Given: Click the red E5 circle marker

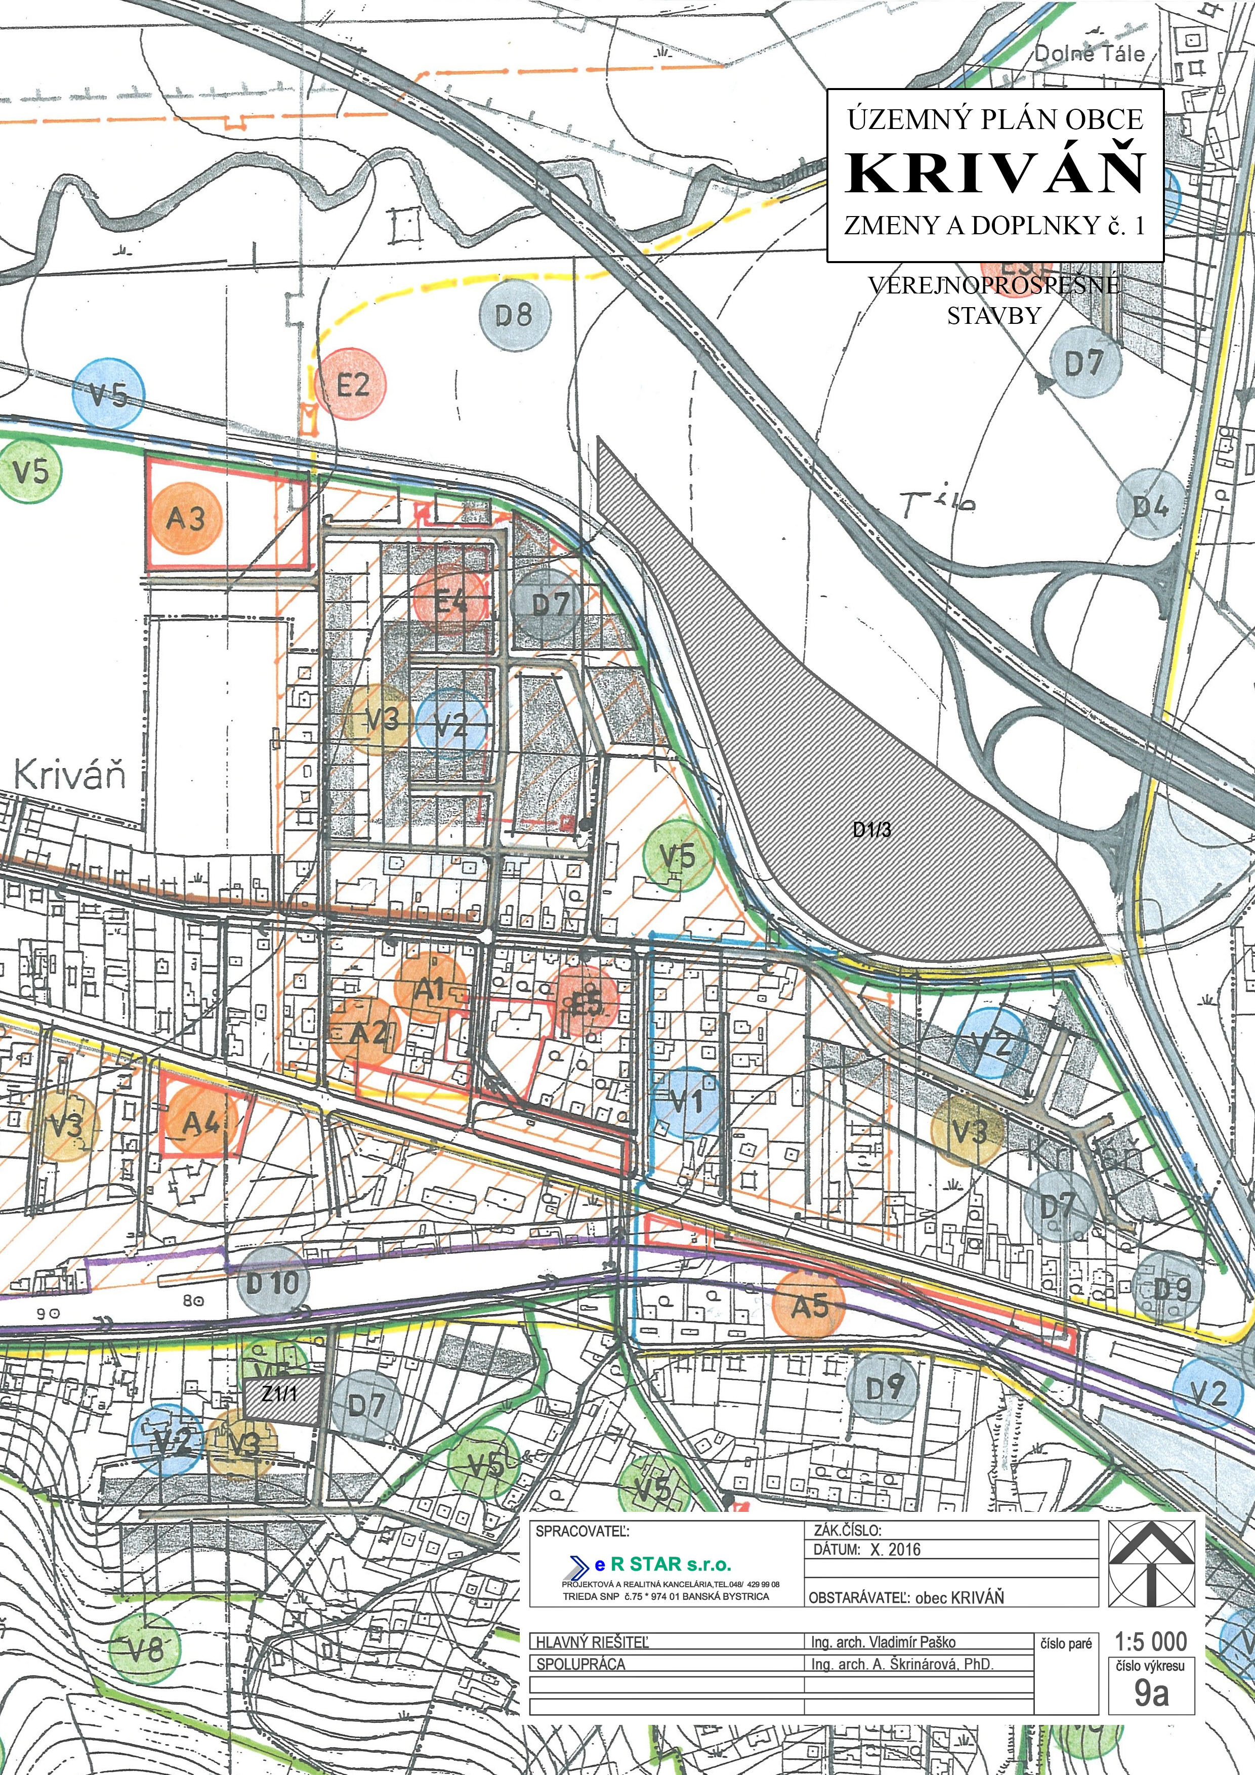Looking at the screenshot, I should 584,1003.
